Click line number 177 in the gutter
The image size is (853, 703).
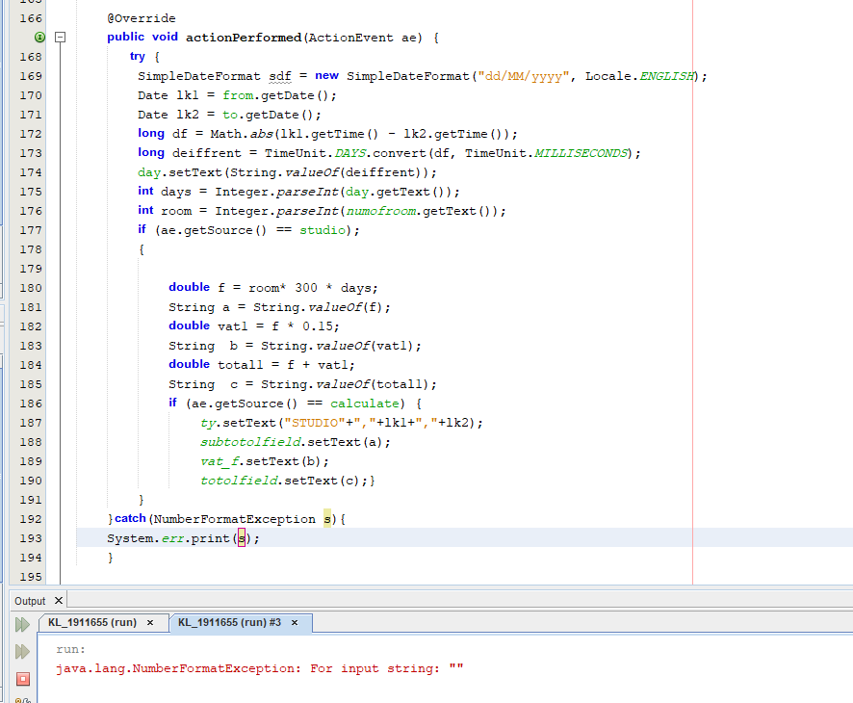[x=31, y=230]
